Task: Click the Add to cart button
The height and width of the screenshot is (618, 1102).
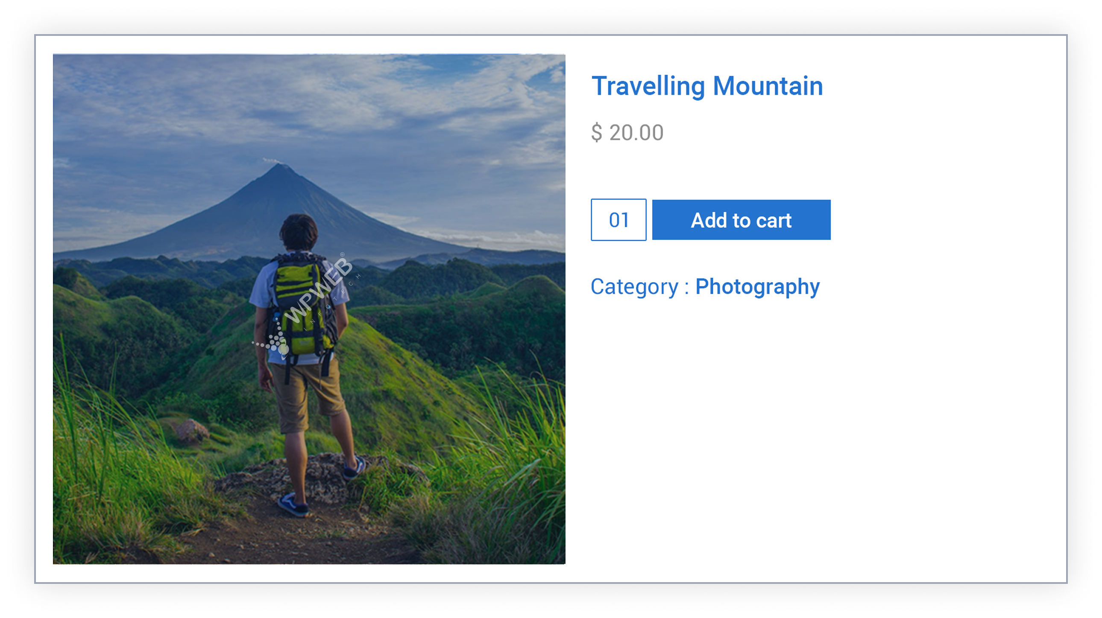Action: (x=741, y=220)
